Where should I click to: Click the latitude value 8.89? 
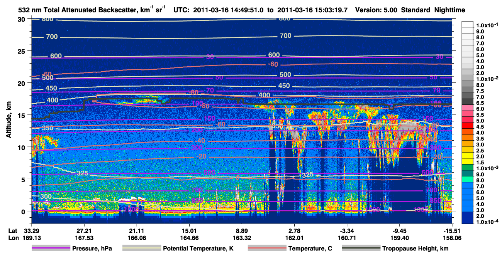[242, 230]
